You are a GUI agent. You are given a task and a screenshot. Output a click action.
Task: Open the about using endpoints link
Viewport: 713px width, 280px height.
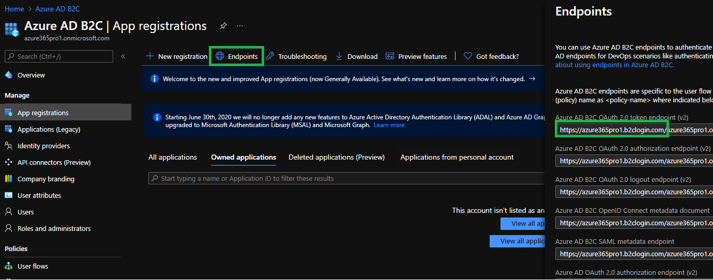614,65
